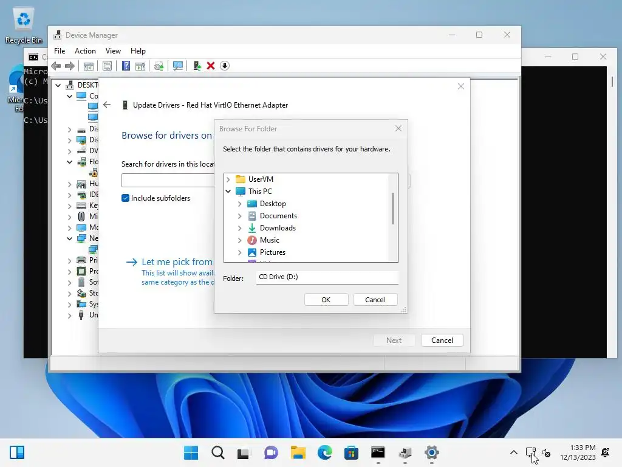Expand the Desktop folder node

point(239,204)
